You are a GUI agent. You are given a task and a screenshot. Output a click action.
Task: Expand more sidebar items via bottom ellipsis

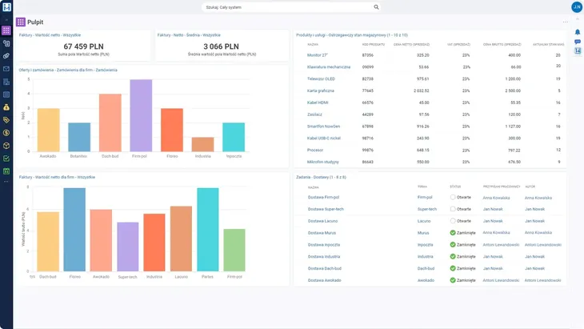pyautogui.click(x=6, y=182)
